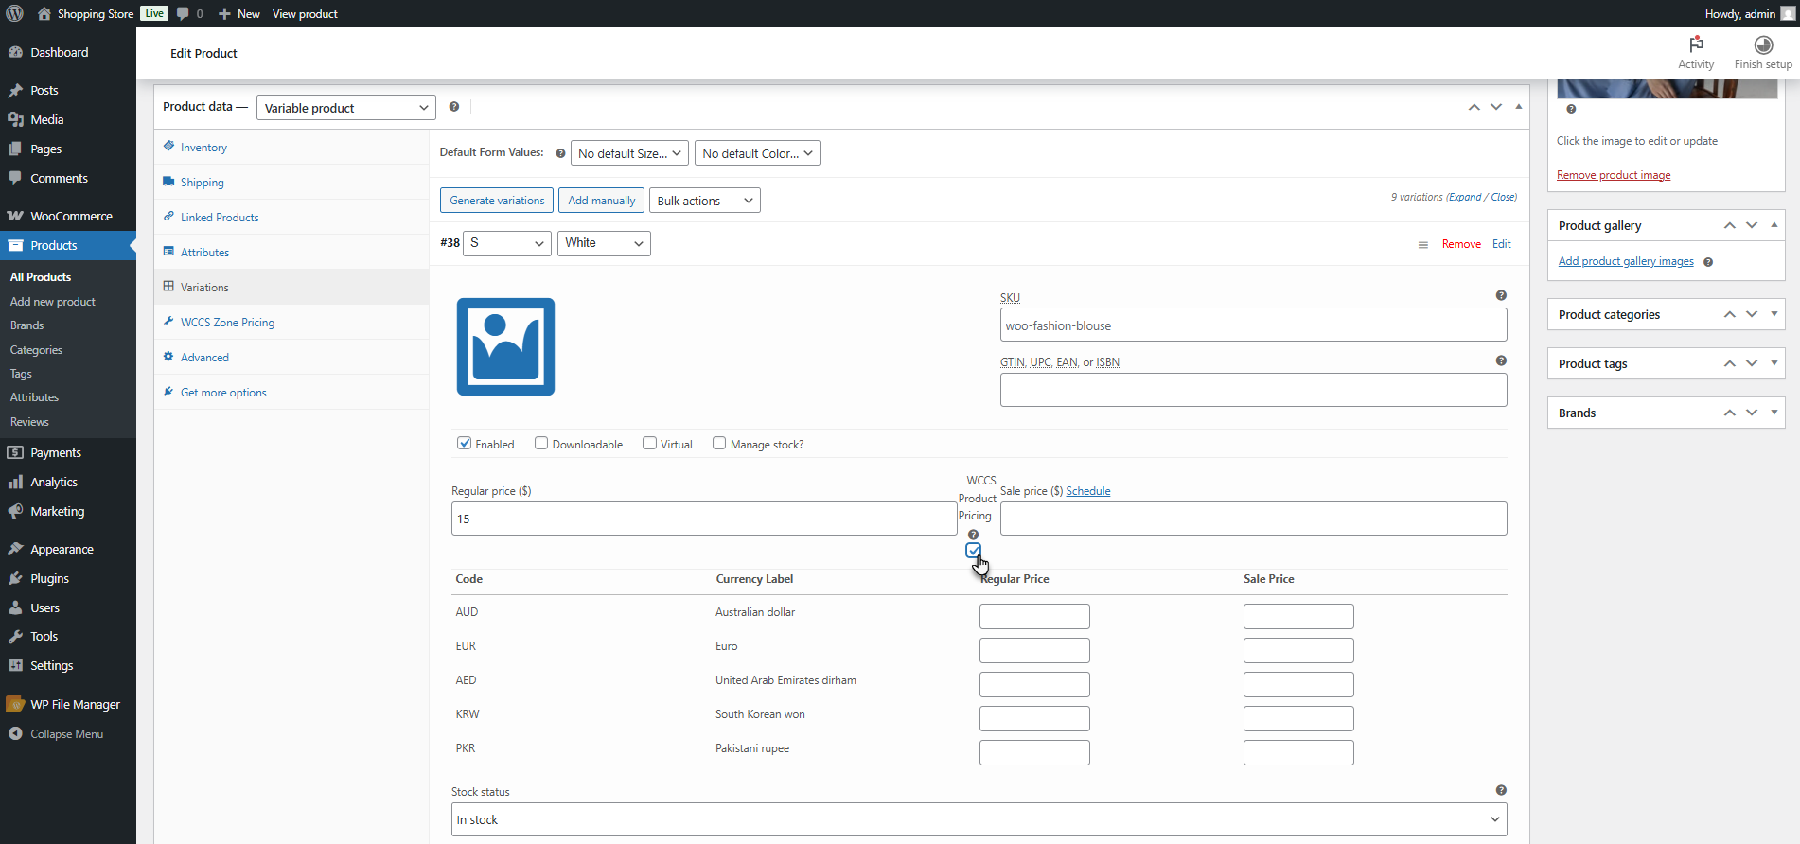Open No default Color dropdown
The height and width of the screenshot is (844, 1800).
click(x=757, y=153)
